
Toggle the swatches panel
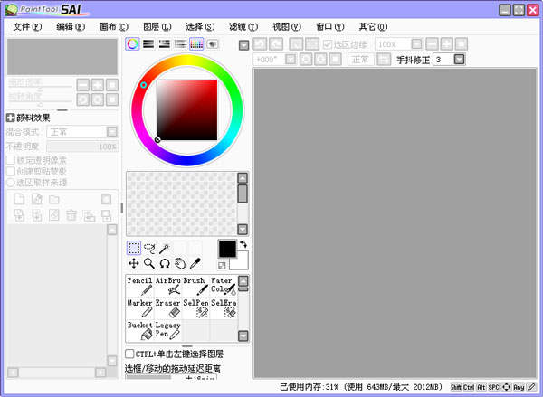(196, 44)
